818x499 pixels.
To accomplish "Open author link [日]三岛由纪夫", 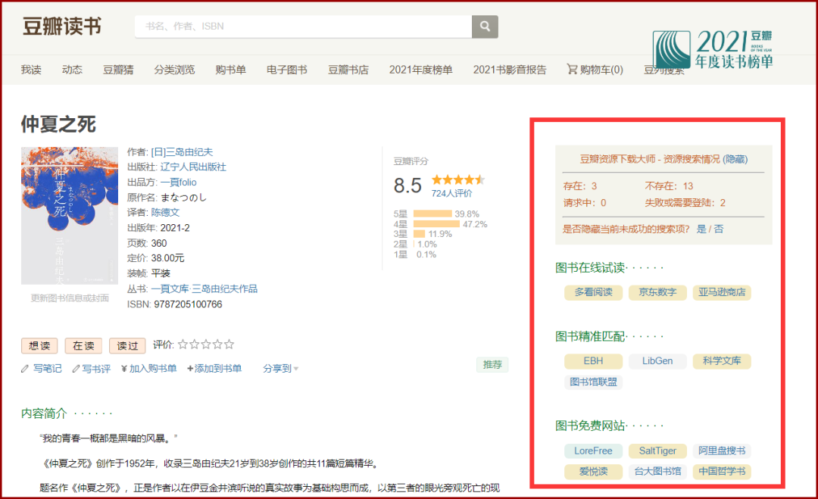I will 182,152.
